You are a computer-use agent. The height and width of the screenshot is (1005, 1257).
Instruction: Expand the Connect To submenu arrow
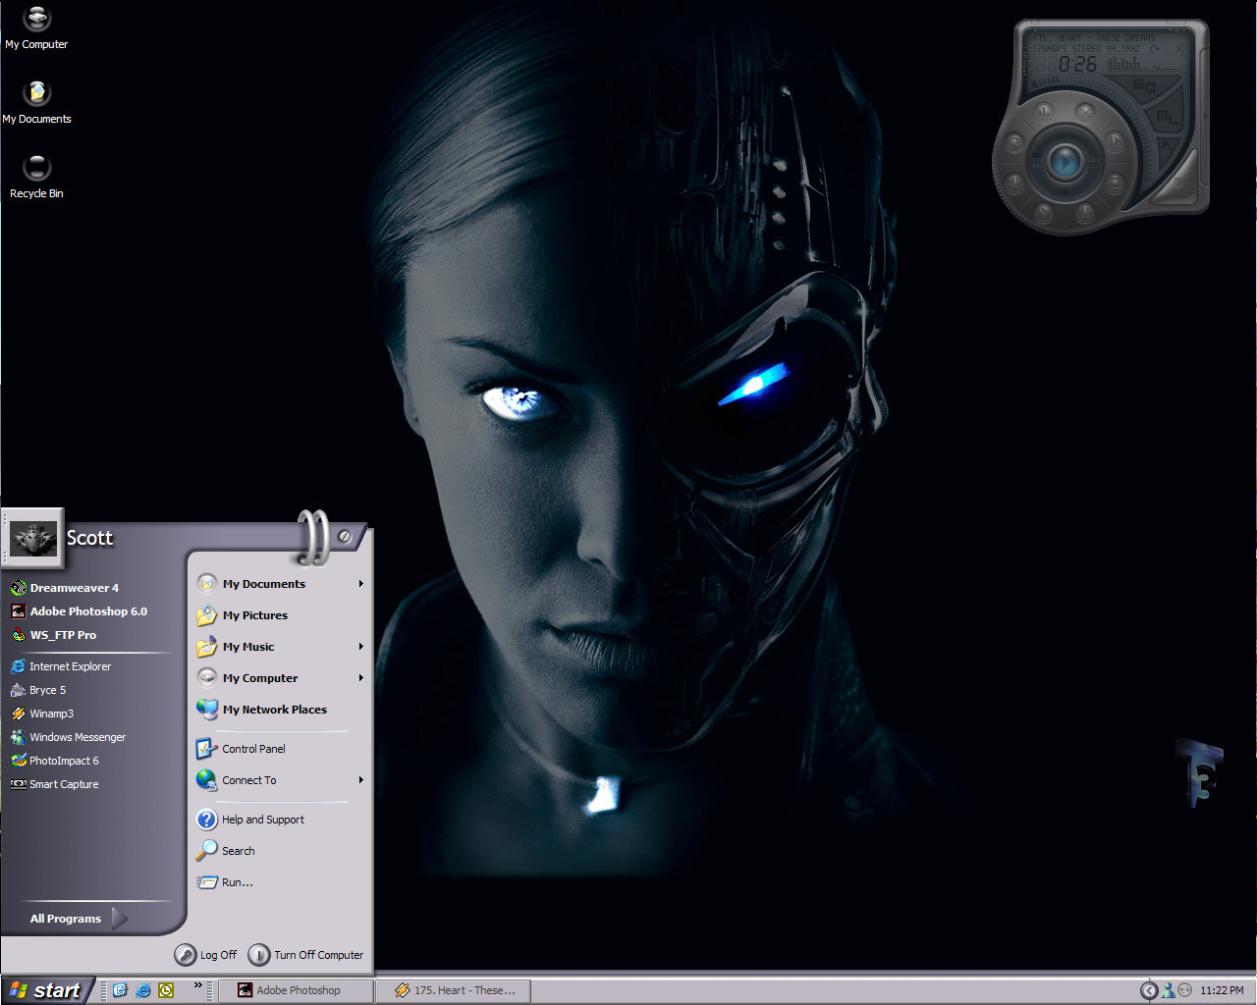click(361, 780)
